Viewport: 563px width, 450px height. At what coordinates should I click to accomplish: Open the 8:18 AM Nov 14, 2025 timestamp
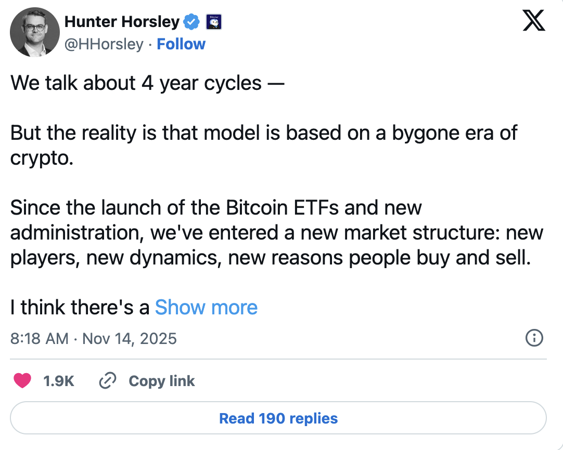[x=94, y=339]
